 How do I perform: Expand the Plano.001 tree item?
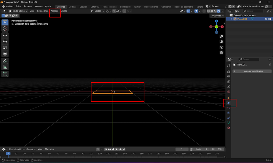(231, 19)
